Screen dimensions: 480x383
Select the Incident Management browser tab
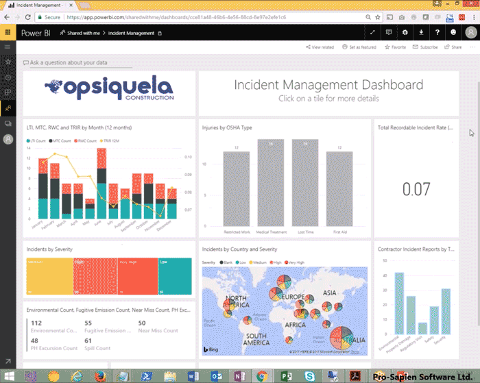point(39,5)
